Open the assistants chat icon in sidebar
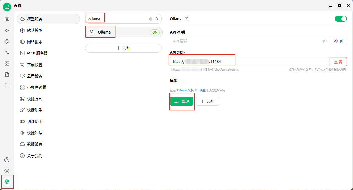Image resolution: width=353 pixels, height=190 pixels. pos(7,19)
